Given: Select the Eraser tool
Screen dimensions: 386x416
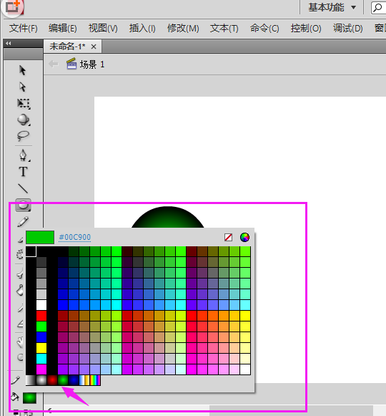Looking at the screenshot, I should [21, 324].
